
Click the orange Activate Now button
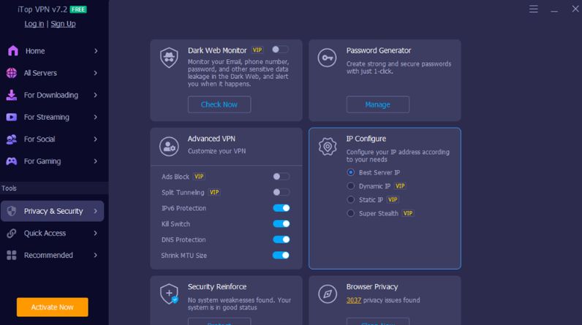[53, 307]
